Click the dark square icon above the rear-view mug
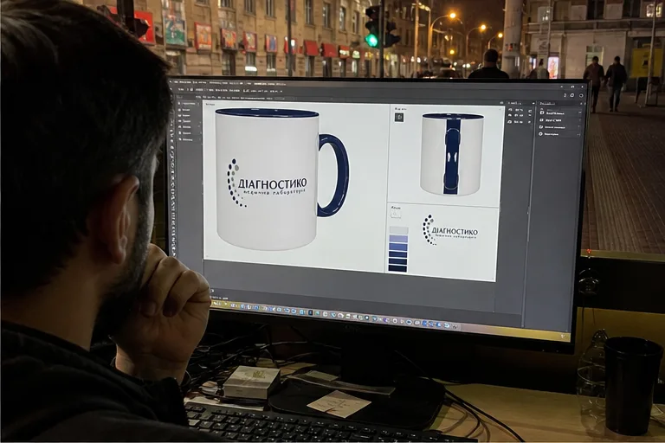Screen dimensions: 665x443 pyautogui.click(x=399, y=117)
